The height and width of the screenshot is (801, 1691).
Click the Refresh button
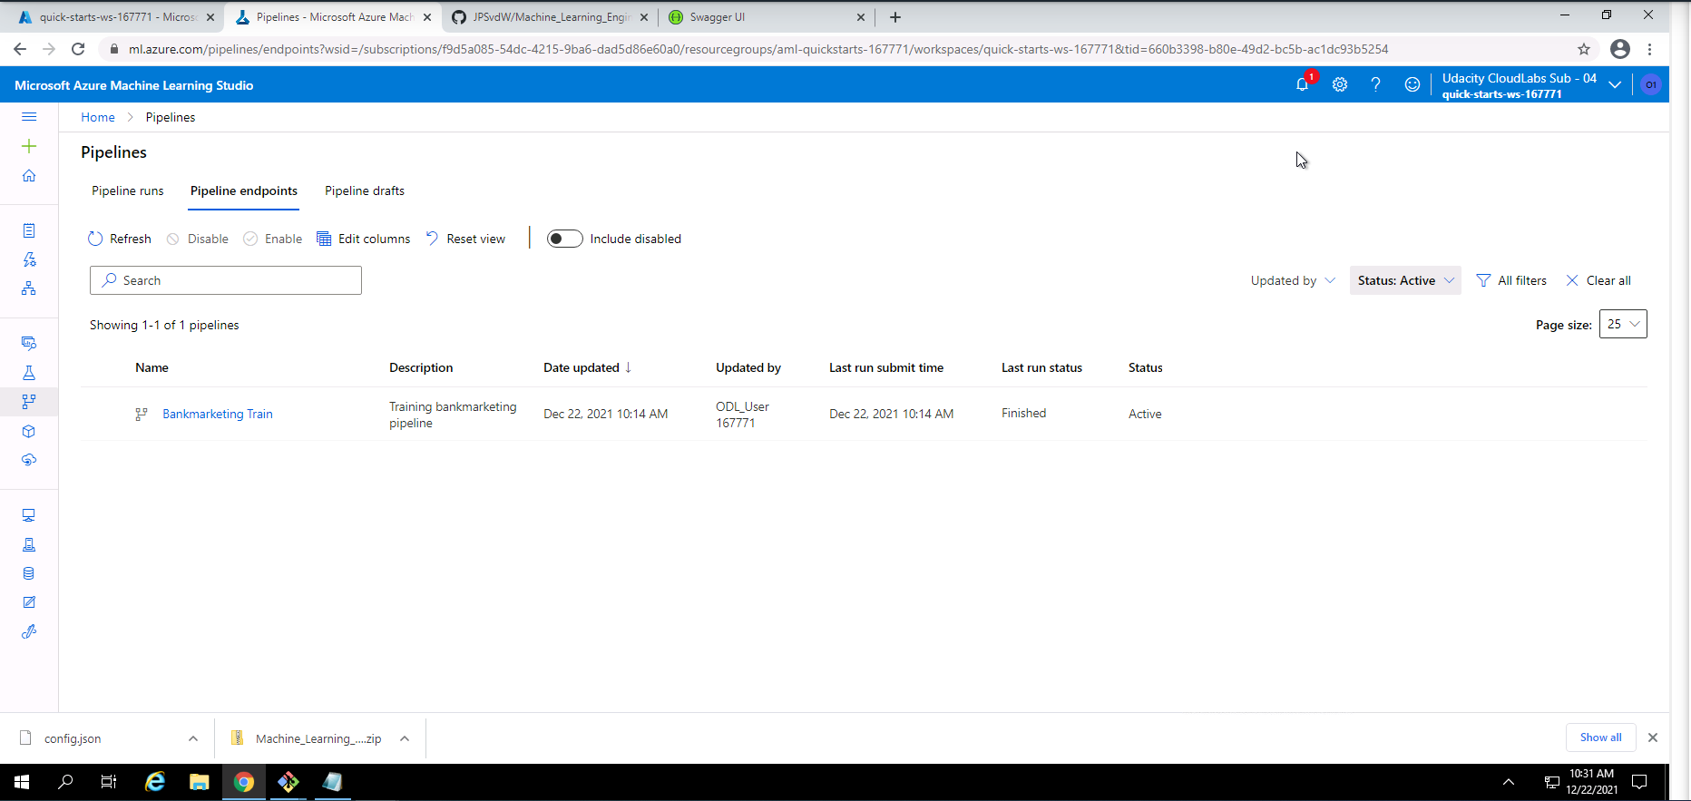point(120,239)
